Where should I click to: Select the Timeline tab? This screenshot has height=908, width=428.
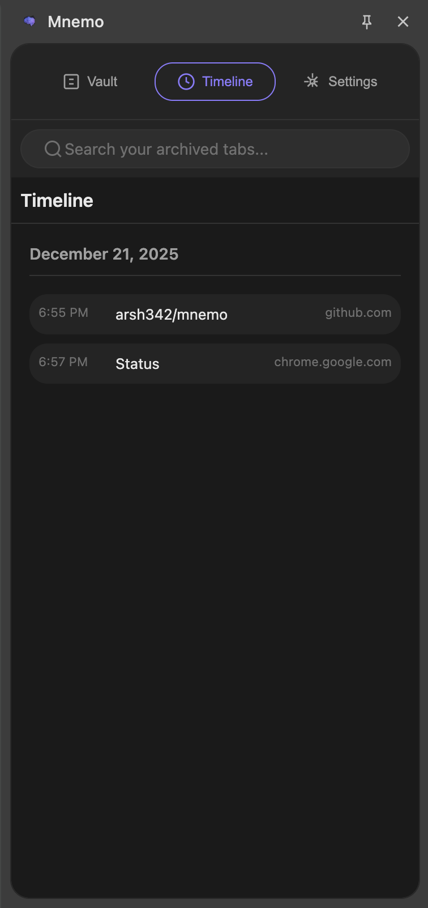tap(215, 81)
